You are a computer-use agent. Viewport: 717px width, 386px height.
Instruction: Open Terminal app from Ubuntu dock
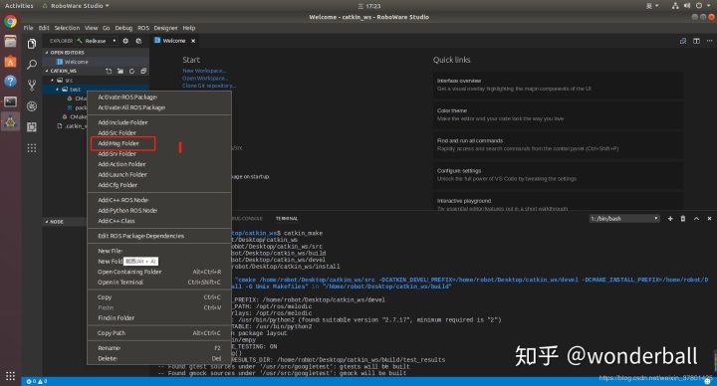tap(10, 101)
